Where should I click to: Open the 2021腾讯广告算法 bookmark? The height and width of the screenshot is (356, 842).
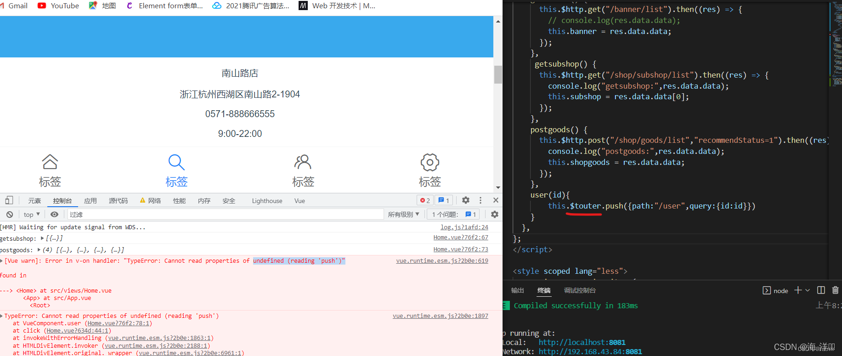point(251,6)
